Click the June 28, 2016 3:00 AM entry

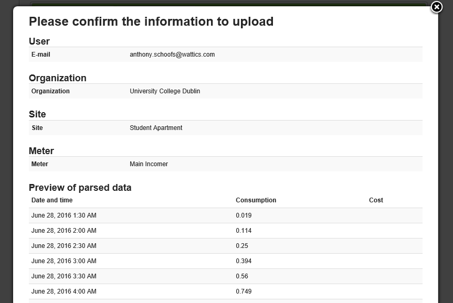tap(64, 261)
